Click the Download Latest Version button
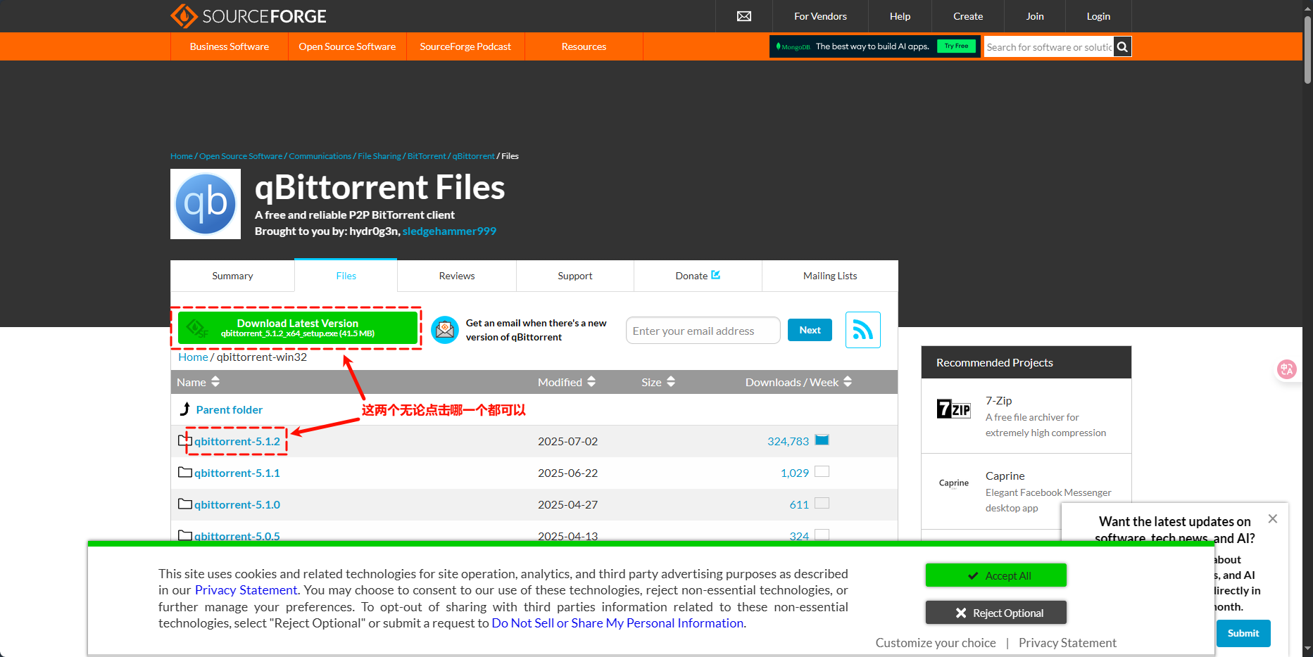Viewport: 1313px width, 657px height. (x=298, y=328)
